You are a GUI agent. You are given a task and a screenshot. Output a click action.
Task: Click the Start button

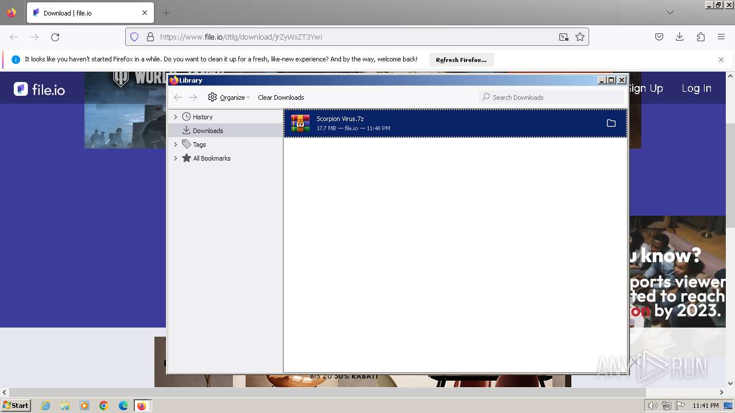(x=16, y=406)
